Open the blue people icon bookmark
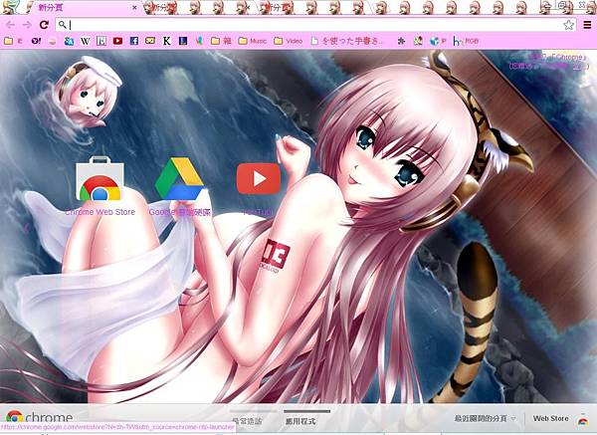Screen dimensions: 597x435 coord(69,41)
